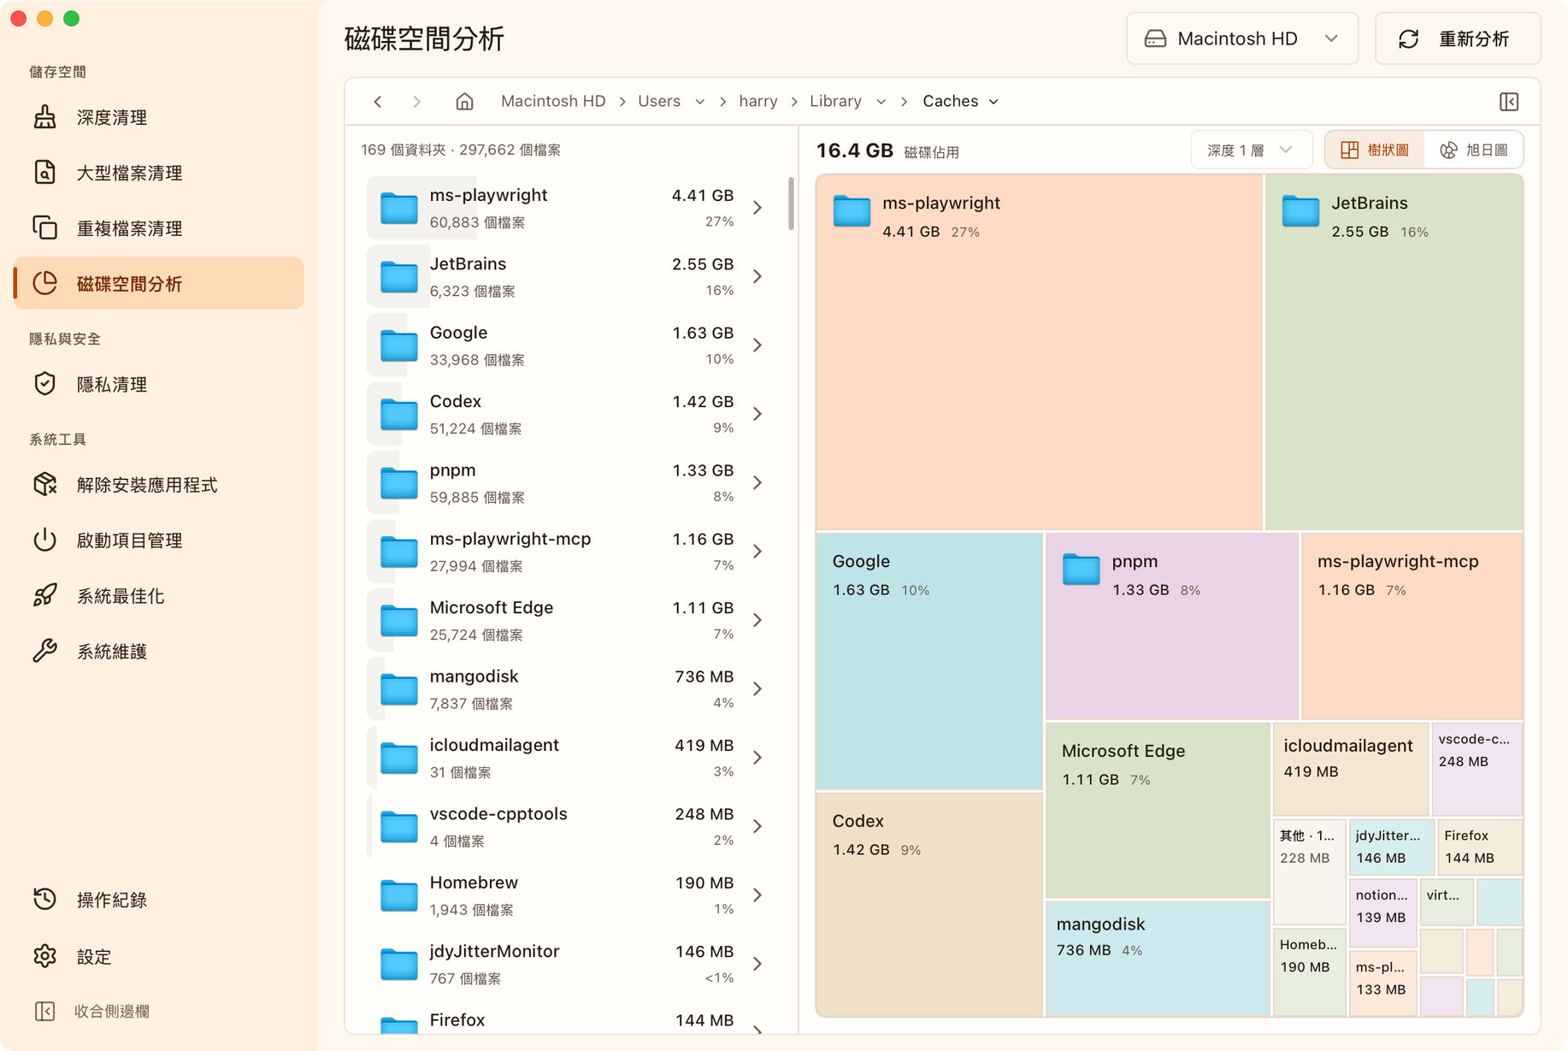Open the Macintosh HD disk dropdown
This screenshot has width=1568, height=1051.
[1242, 38]
